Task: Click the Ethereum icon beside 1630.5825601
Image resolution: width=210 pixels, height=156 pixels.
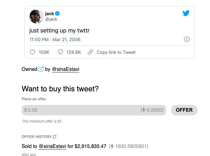Action: tap(112, 146)
